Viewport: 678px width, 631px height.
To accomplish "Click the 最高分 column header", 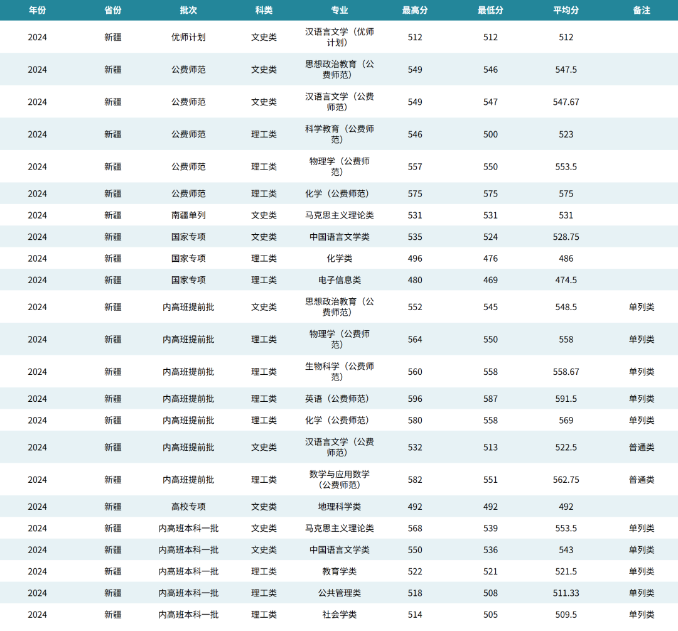I will pos(415,11).
